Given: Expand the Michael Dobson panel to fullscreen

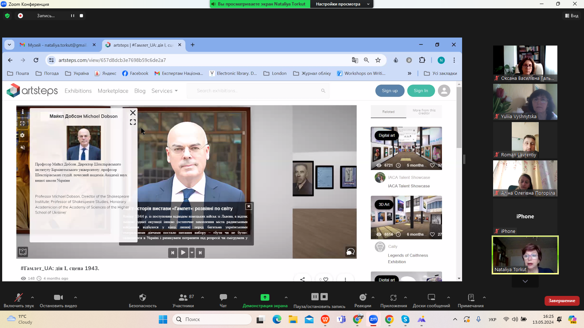Looking at the screenshot, I should (x=133, y=122).
